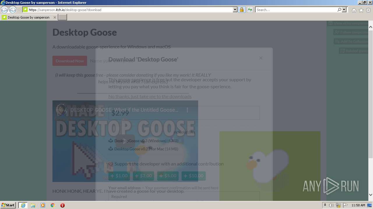Click the itch.io site favicon in address bar
The image size is (373, 209).
(25, 10)
